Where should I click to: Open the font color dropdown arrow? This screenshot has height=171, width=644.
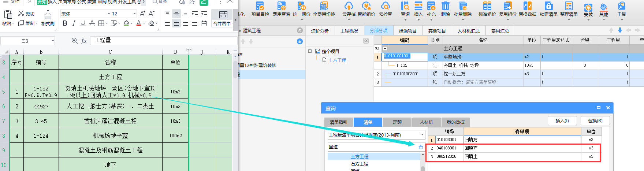pos(144,23)
